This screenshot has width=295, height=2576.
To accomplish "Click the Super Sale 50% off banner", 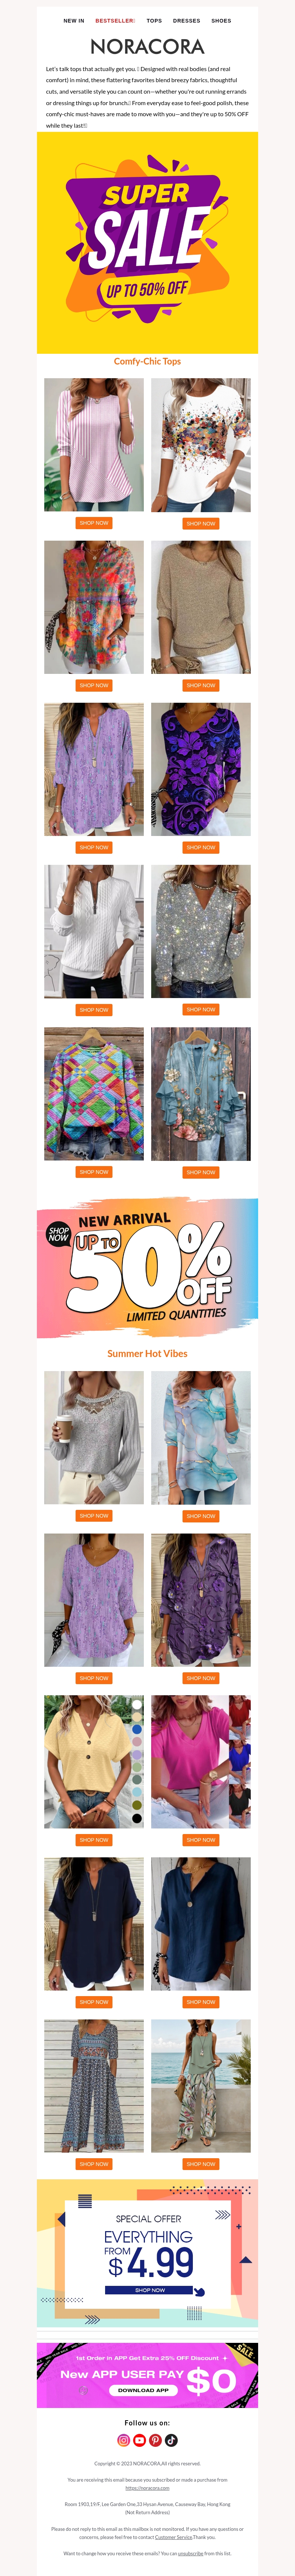I will (x=147, y=242).
